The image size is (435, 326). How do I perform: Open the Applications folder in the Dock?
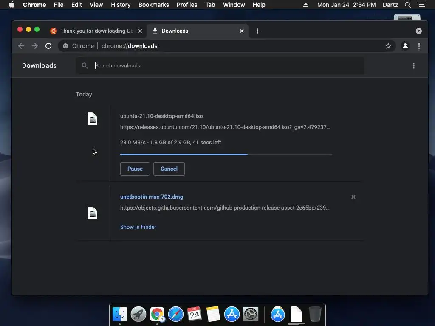tap(278, 314)
